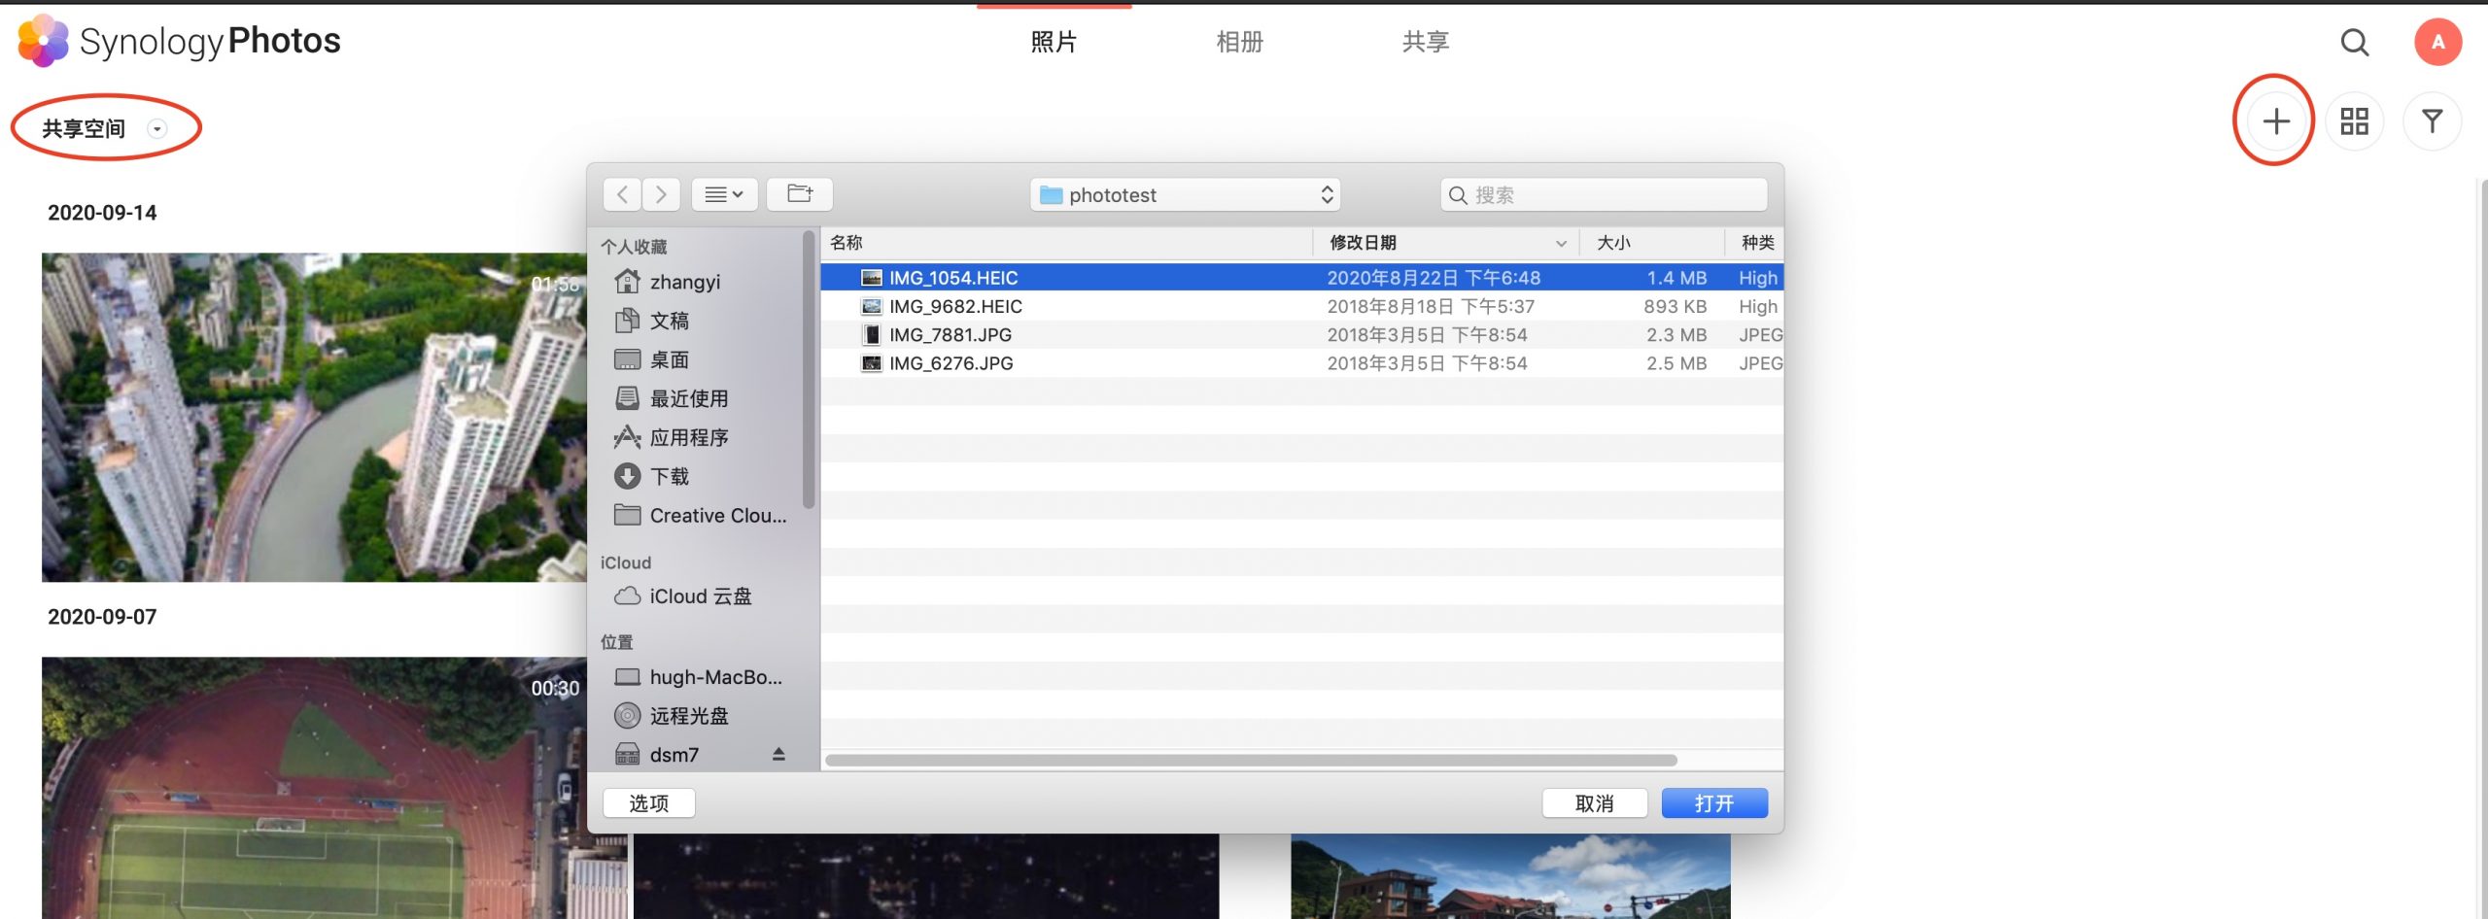The height and width of the screenshot is (919, 2488).
Task: Open the search magnifier in Synology Photos
Action: [2354, 42]
